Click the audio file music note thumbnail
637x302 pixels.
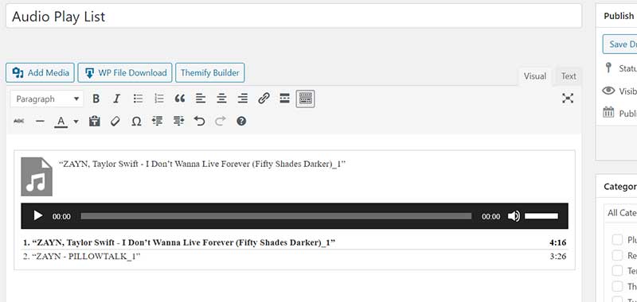pos(37,176)
